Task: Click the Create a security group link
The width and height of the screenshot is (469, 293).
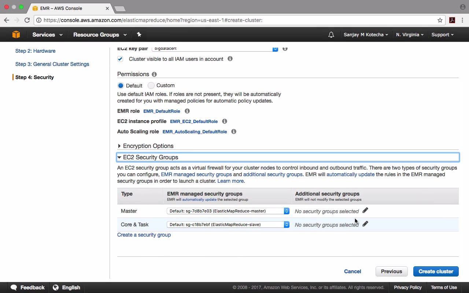Action: click(x=144, y=235)
